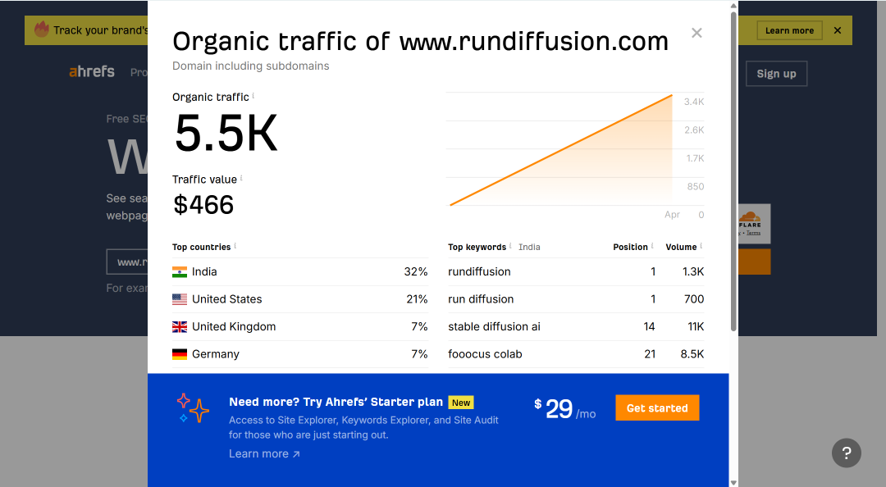Dismiss the yellow brand tracking banner
Viewport: 886px width, 487px height.
(x=838, y=30)
